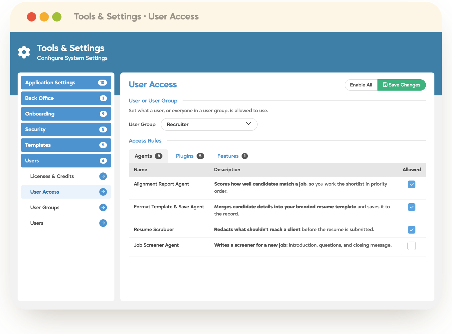Click the green maximize window dot
The height and width of the screenshot is (334, 452).
(57, 17)
